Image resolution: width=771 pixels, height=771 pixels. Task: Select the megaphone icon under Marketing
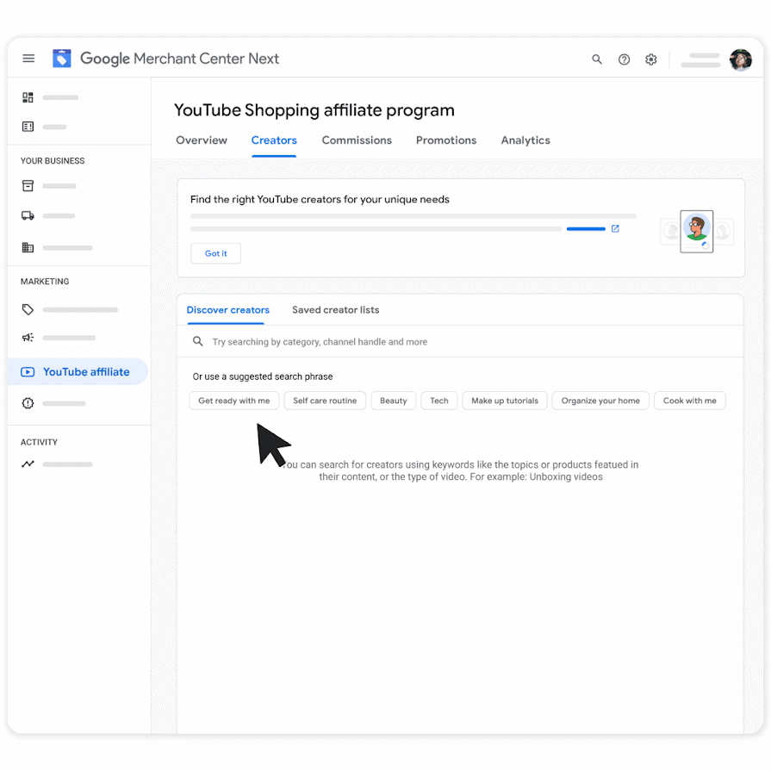click(28, 338)
